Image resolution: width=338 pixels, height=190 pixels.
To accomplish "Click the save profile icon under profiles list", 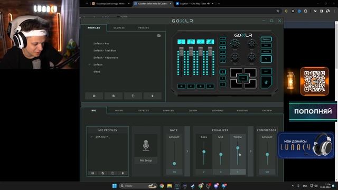I will 94,96.
